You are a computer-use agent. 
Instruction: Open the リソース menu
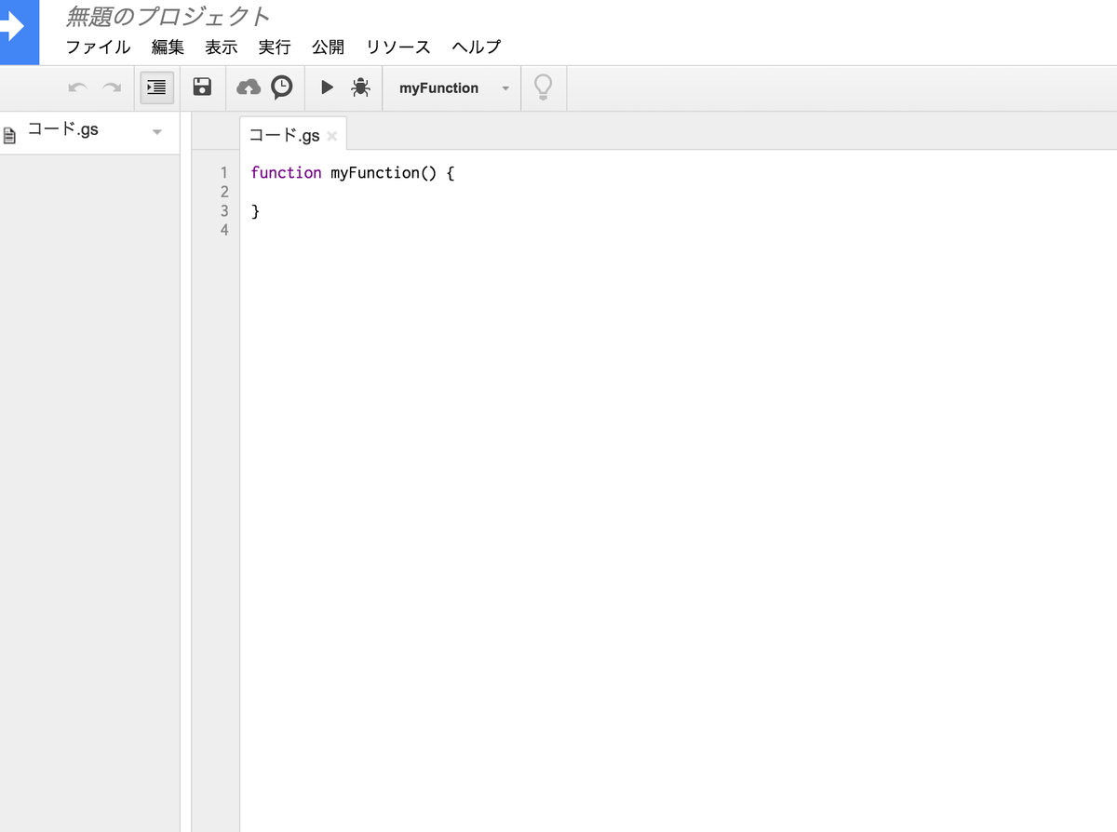[397, 47]
